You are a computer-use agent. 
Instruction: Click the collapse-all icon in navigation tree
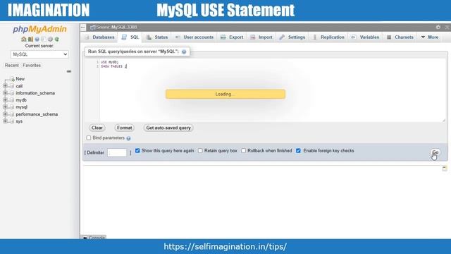[69, 71]
